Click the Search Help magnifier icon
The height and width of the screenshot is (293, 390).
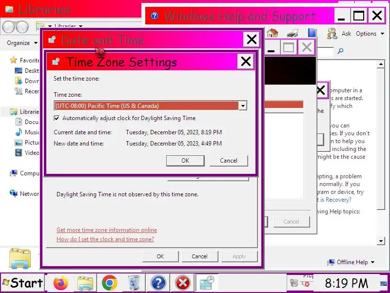(340, 51)
